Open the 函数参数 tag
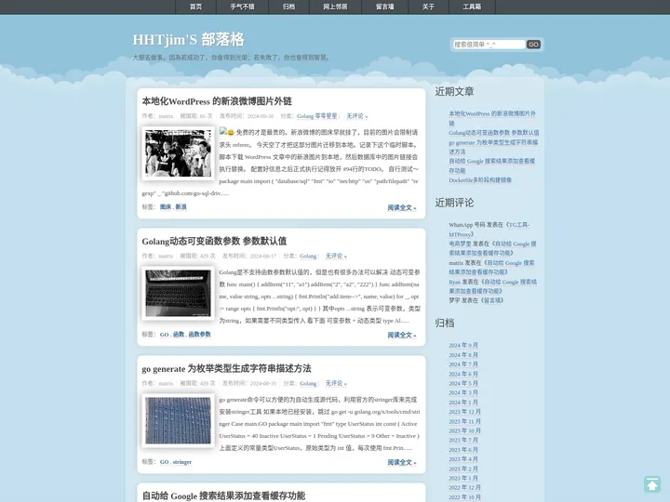 click(x=199, y=335)
